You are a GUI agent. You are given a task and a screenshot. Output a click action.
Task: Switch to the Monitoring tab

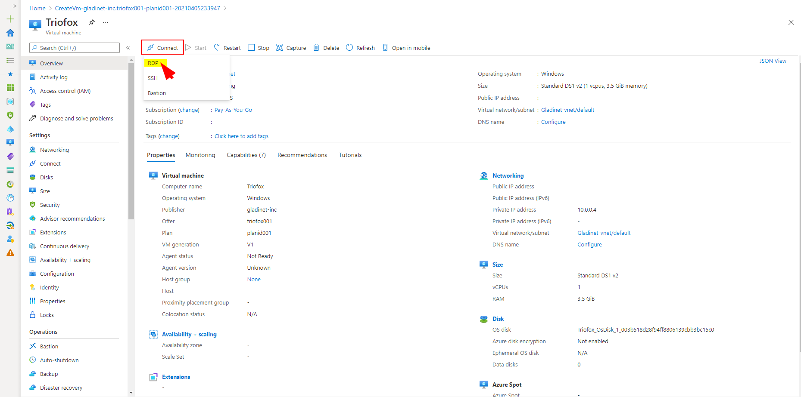point(200,155)
